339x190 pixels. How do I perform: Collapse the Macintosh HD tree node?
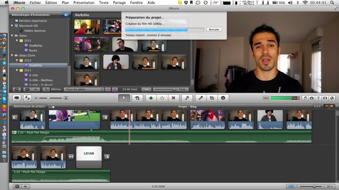tap(12, 26)
